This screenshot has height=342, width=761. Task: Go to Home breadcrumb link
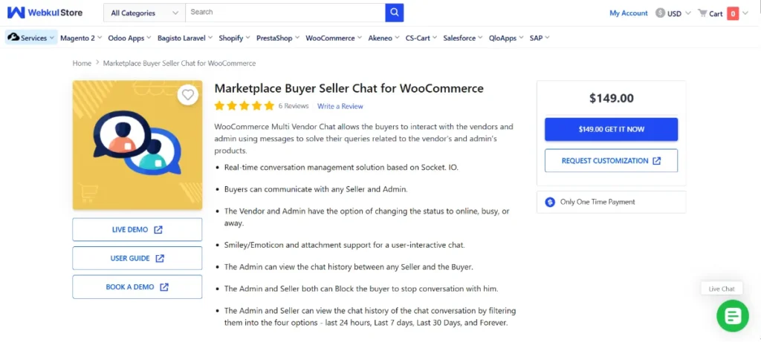82,64
